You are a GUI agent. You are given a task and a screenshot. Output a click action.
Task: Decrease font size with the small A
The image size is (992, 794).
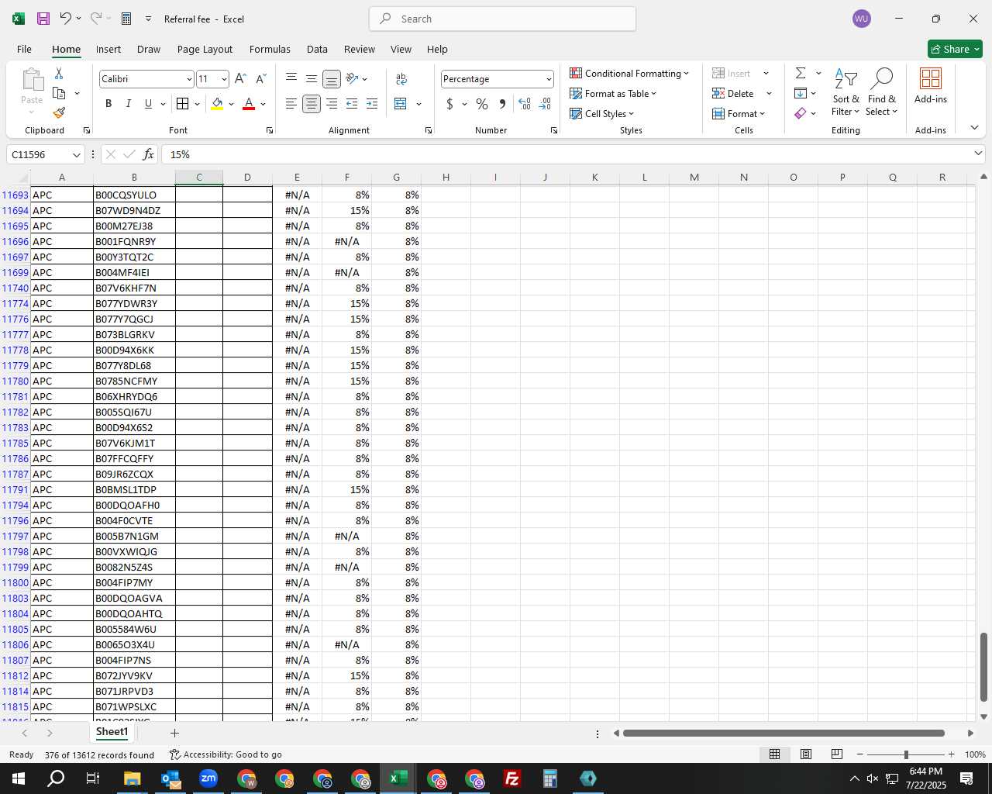260,78
